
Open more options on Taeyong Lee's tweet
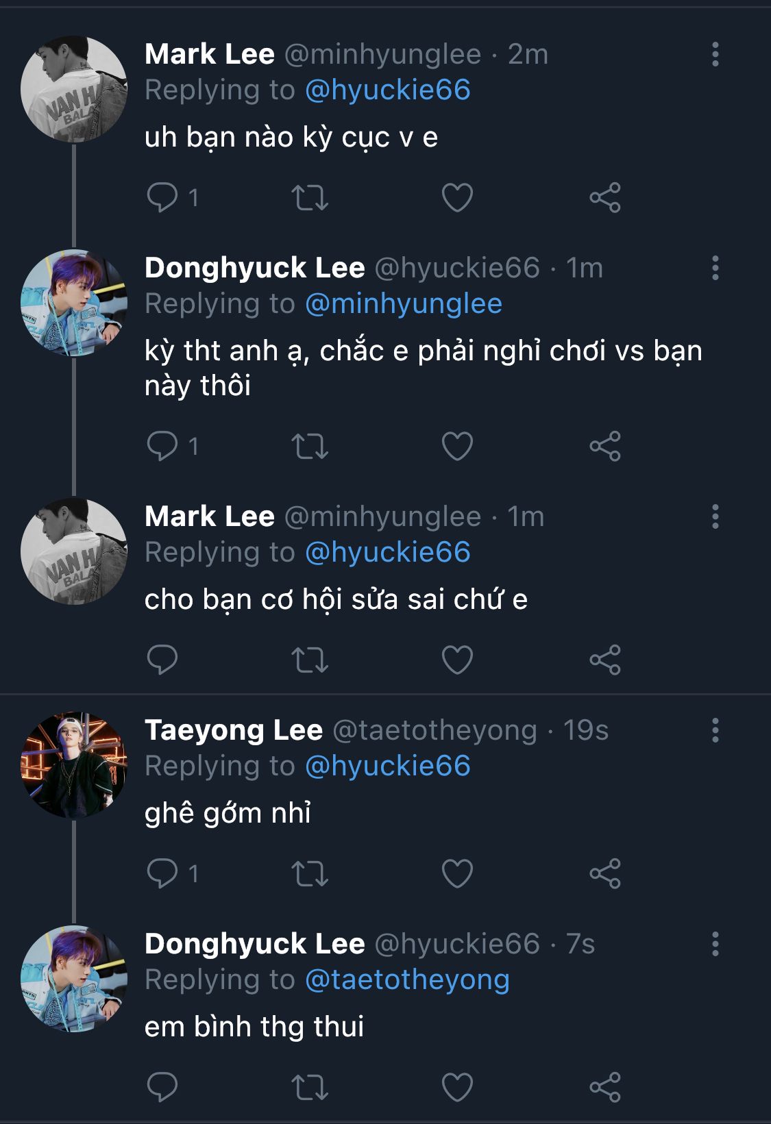click(x=715, y=730)
